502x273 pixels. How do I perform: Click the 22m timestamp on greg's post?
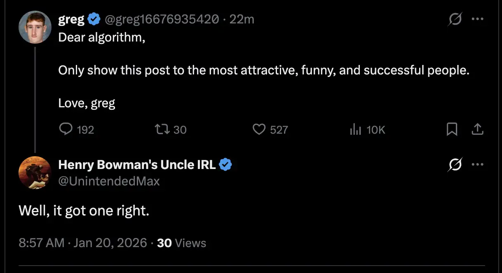(242, 19)
